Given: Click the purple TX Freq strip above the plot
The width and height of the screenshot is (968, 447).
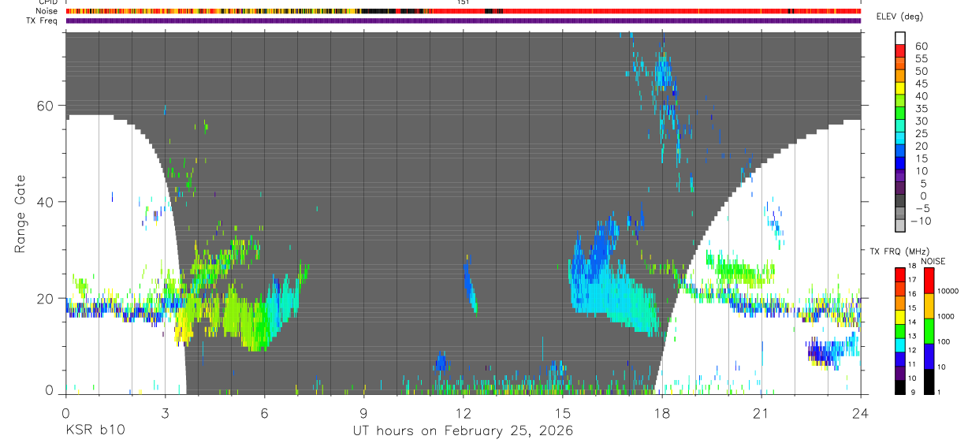Looking at the screenshot, I should pyautogui.click(x=464, y=20).
